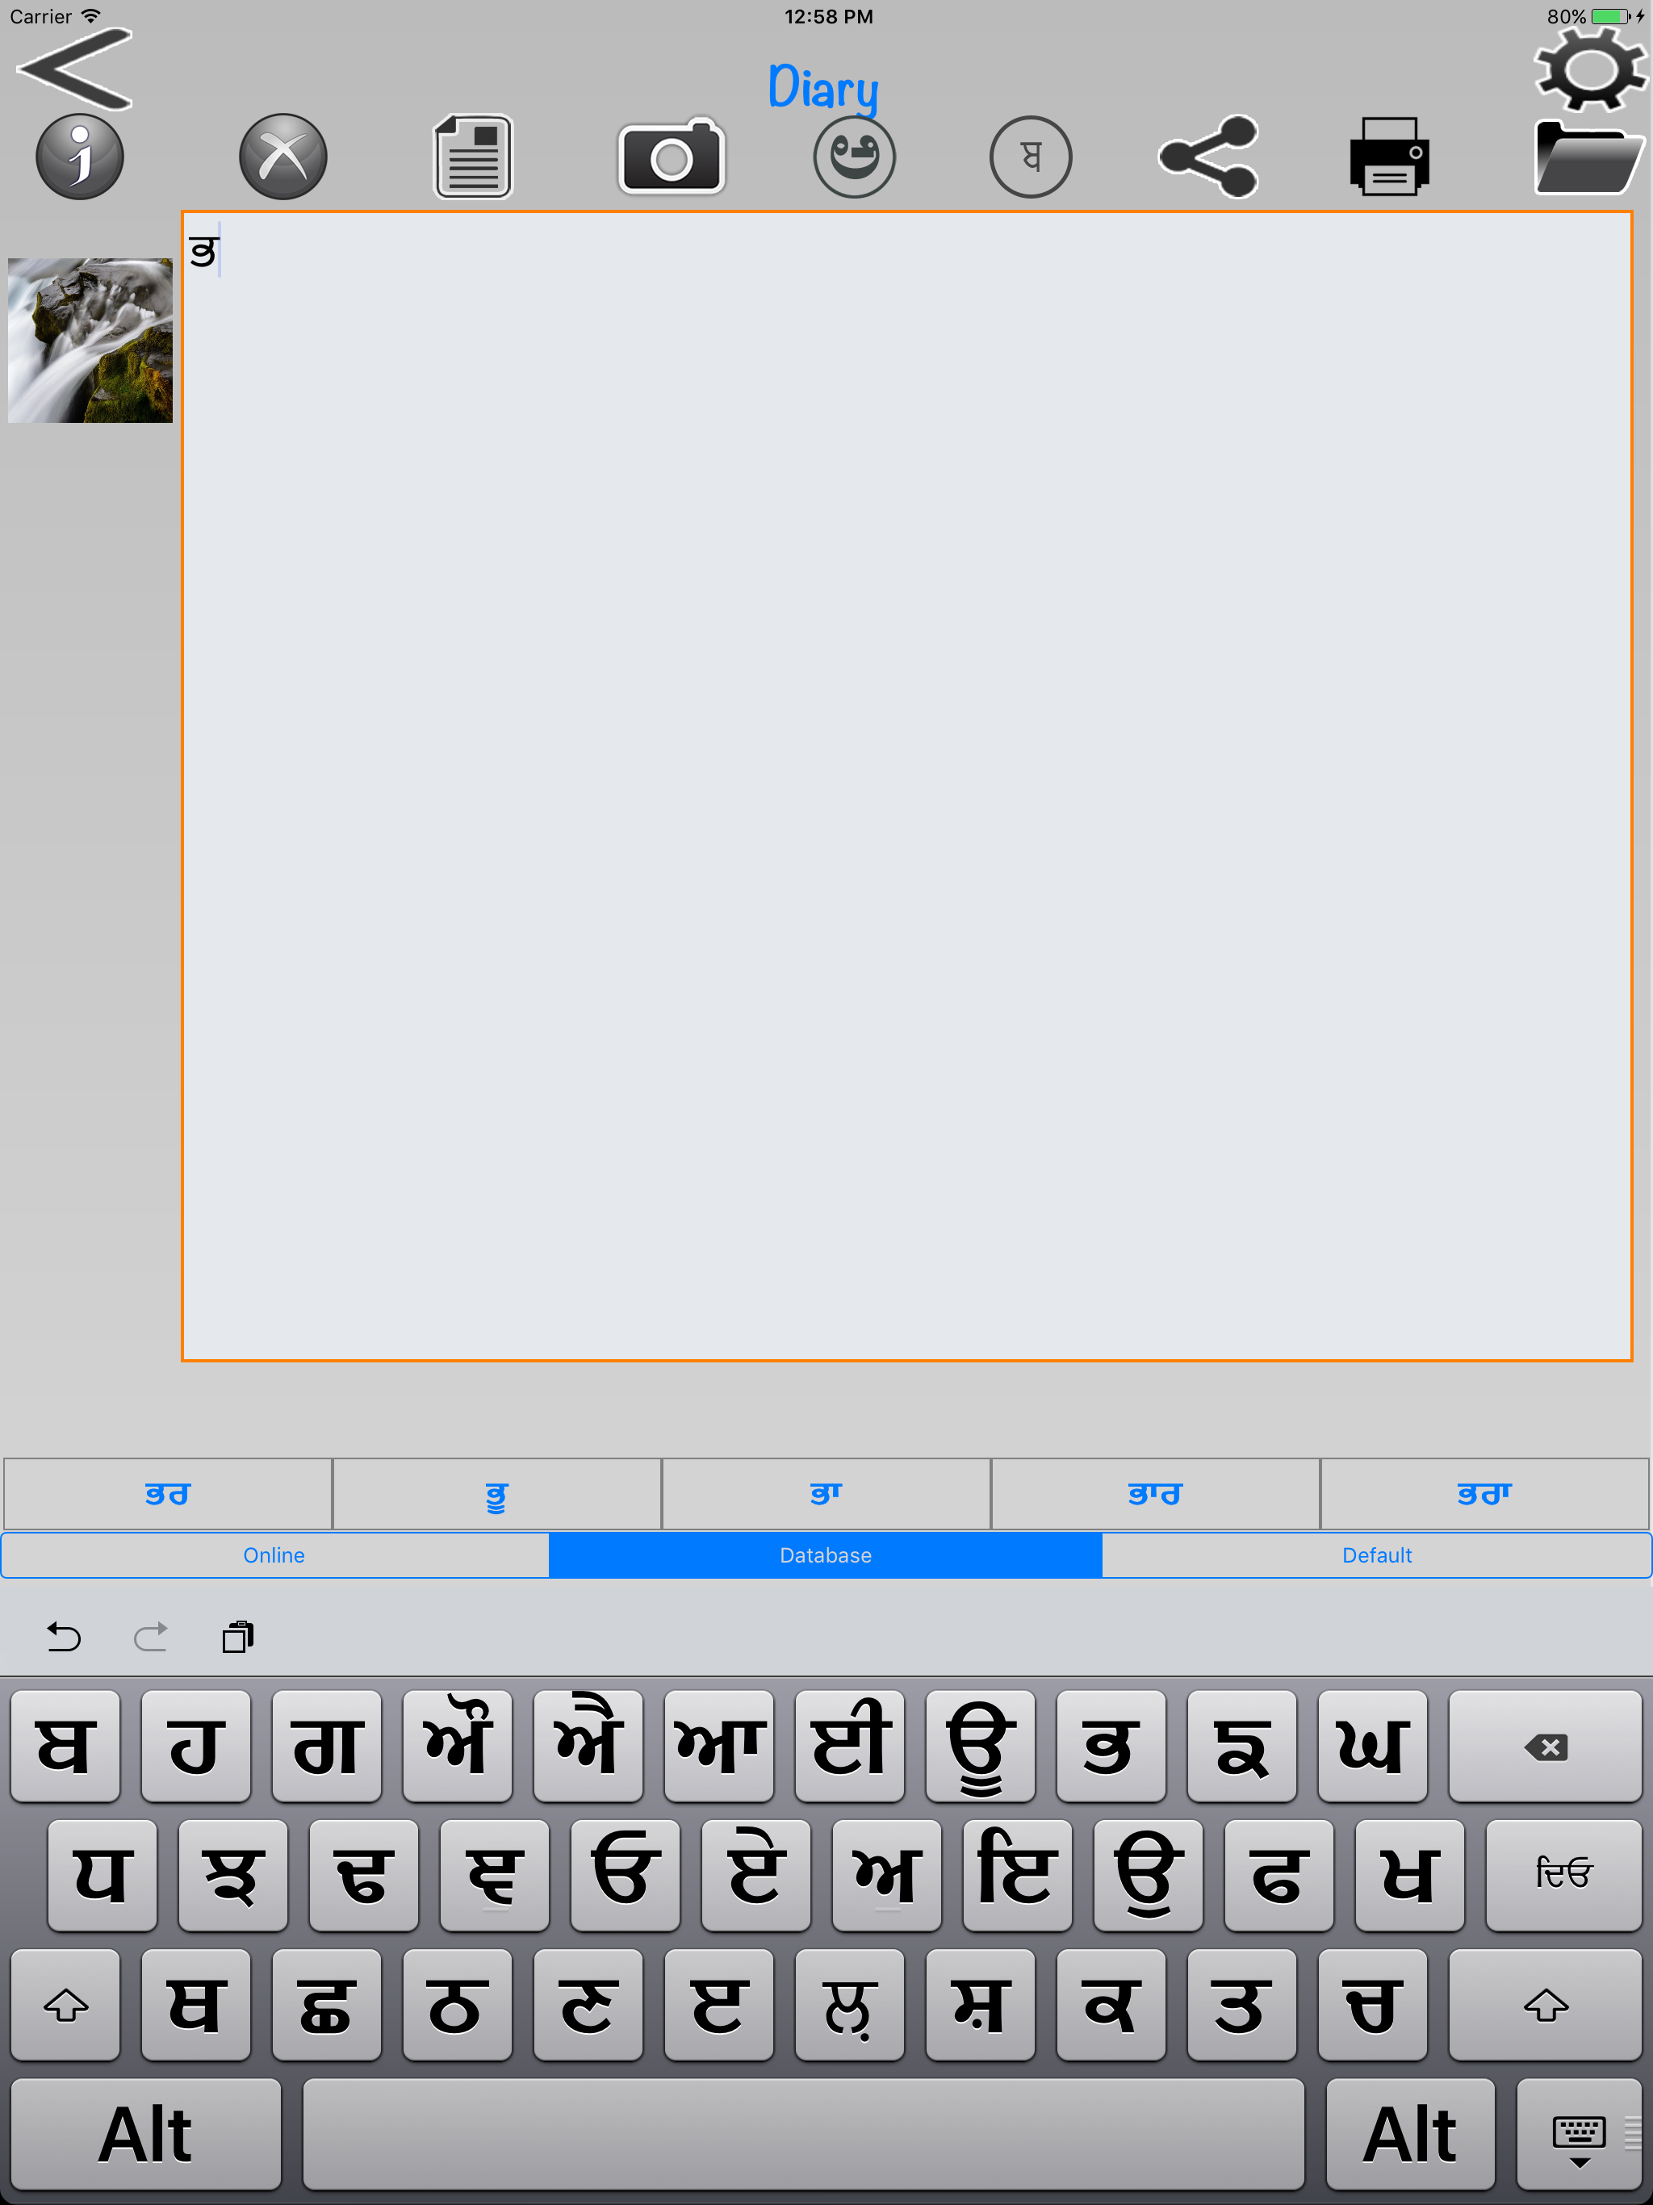This screenshot has height=2205, width=1653.
Task: Switch to the Database tab
Action: [826, 1555]
